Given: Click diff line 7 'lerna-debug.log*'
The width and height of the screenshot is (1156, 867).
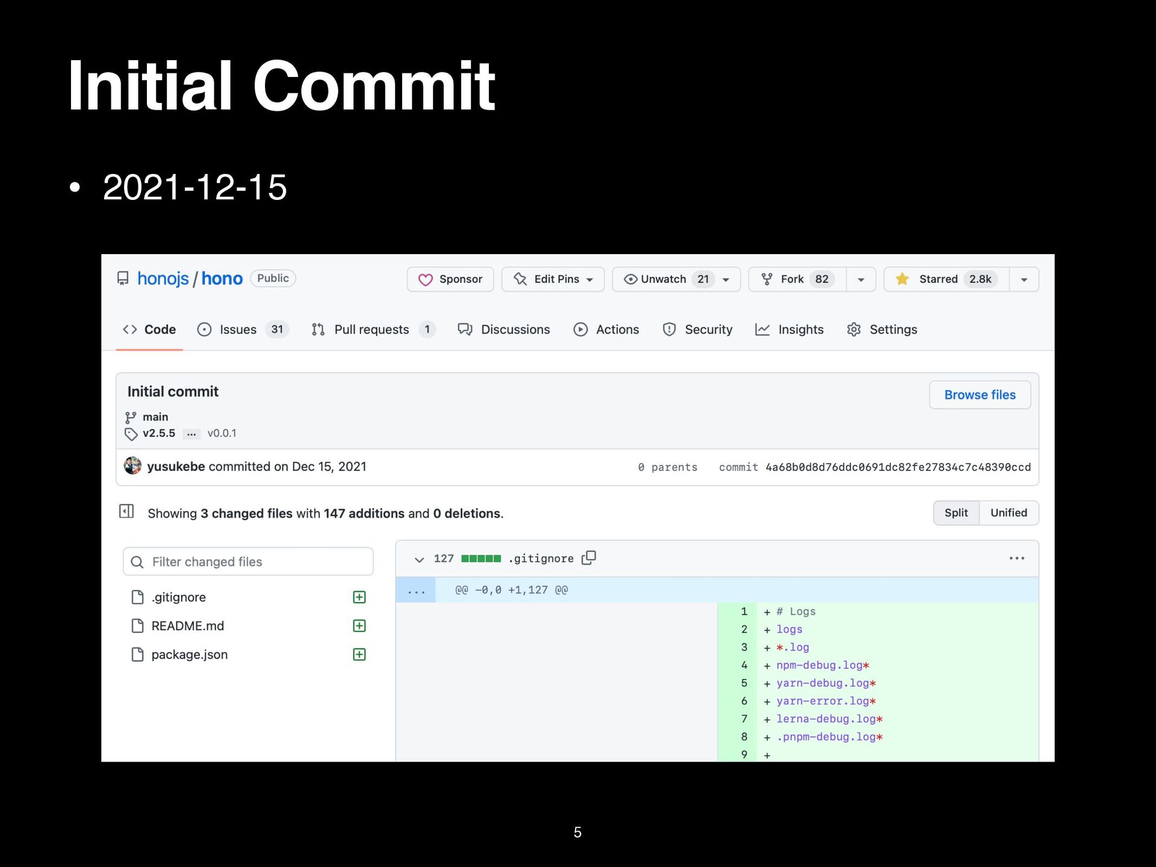Looking at the screenshot, I should [829, 719].
